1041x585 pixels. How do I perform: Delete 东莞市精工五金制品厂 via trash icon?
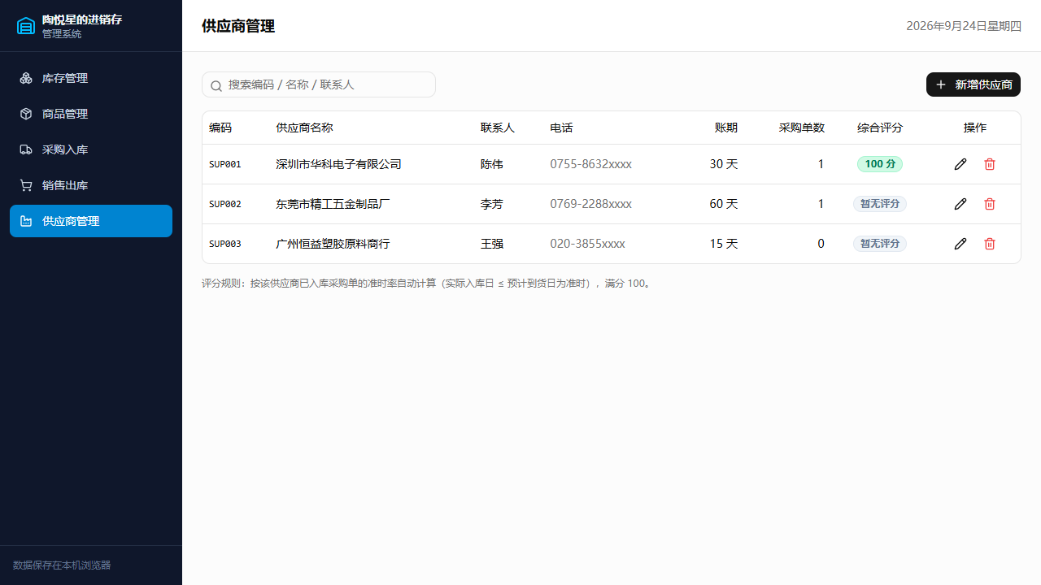click(990, 204)
